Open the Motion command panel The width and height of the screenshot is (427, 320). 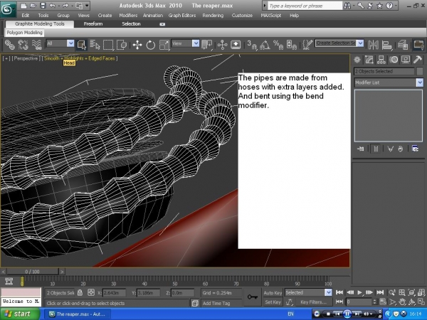coord(394,60)
